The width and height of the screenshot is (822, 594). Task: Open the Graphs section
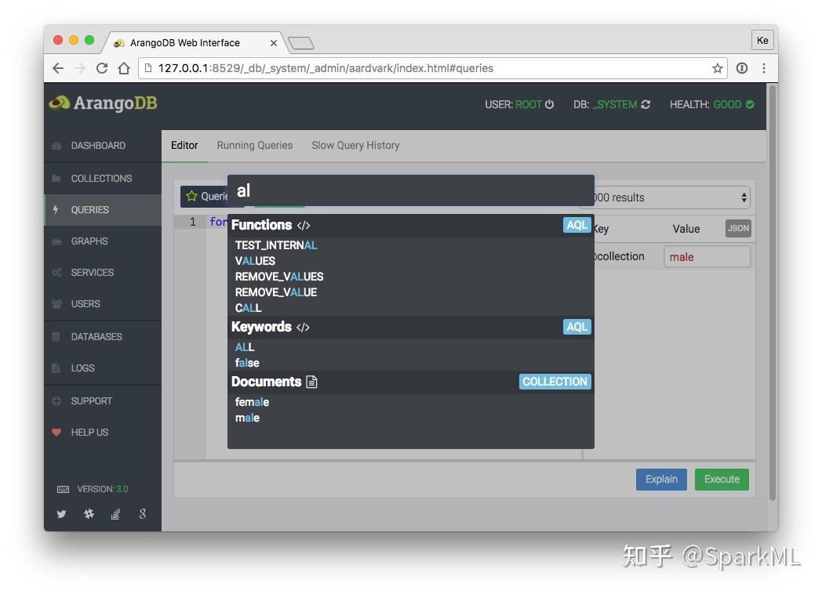[92, 241]
